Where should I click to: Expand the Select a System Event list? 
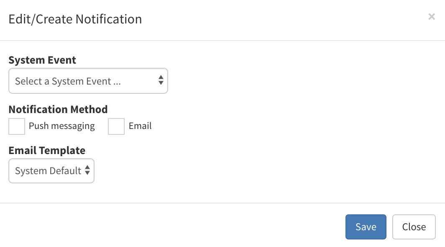(x=88, y=81)
